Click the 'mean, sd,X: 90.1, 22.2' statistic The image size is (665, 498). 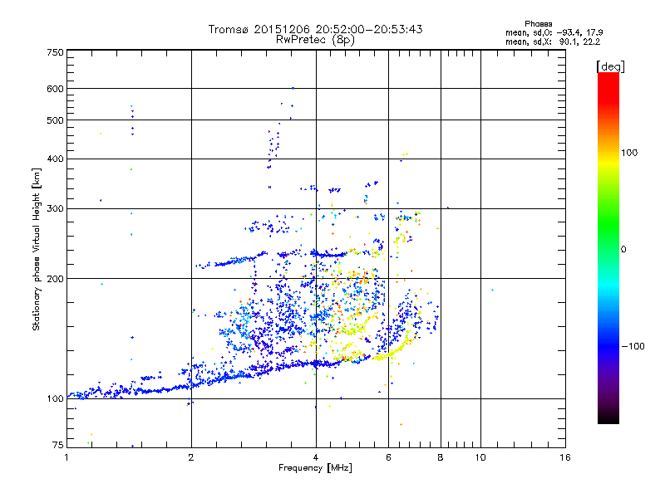click(553, 41)
